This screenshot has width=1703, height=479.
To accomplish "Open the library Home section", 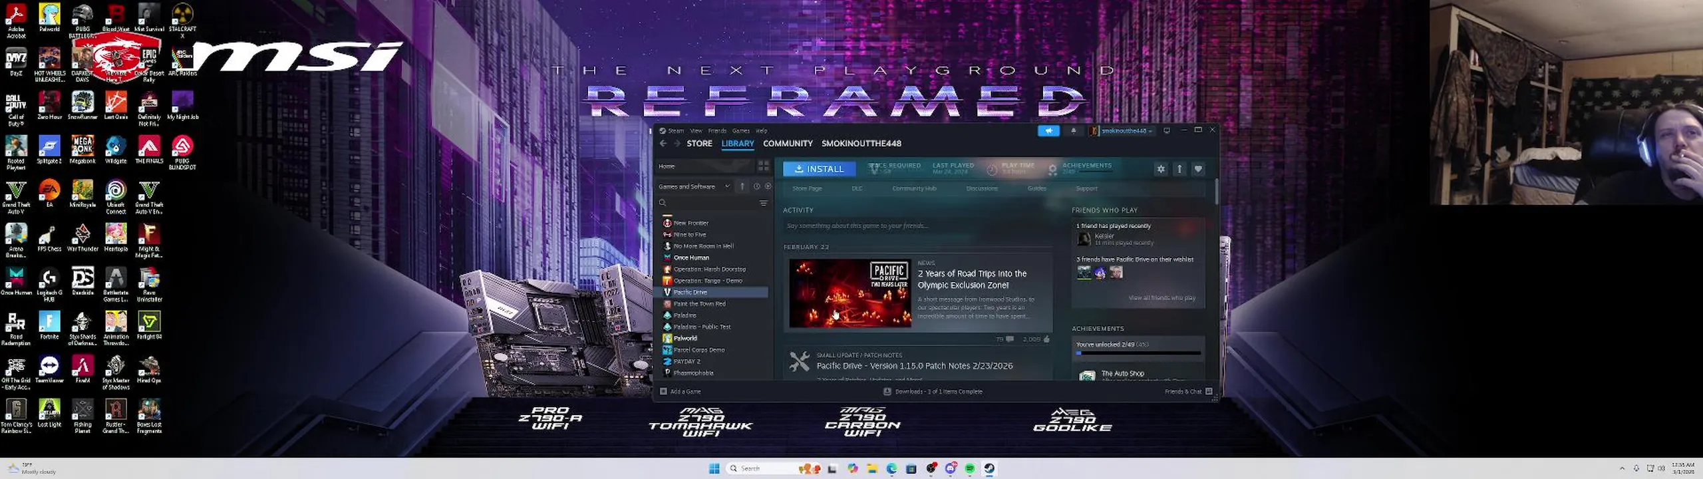I will pos(705,166).
